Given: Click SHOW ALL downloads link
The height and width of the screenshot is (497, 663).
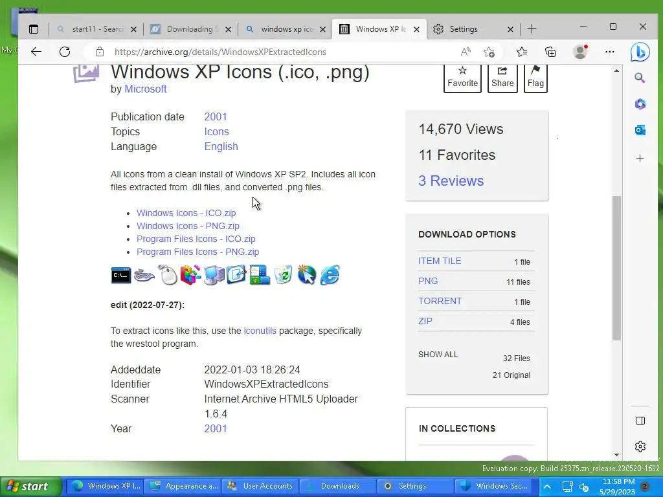Looking at the screenshot, I should pyautogui.click(x=438, y=355).
